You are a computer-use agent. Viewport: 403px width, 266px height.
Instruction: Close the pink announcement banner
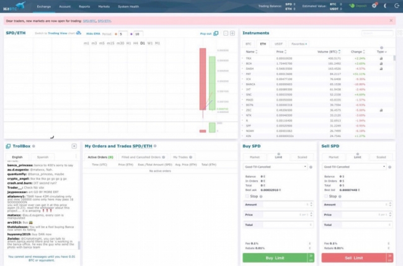click(x=391, y=20)
